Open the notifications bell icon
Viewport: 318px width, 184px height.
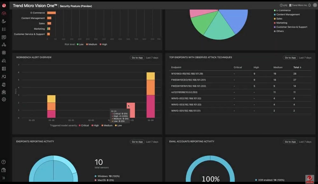(x=309, y=5)
